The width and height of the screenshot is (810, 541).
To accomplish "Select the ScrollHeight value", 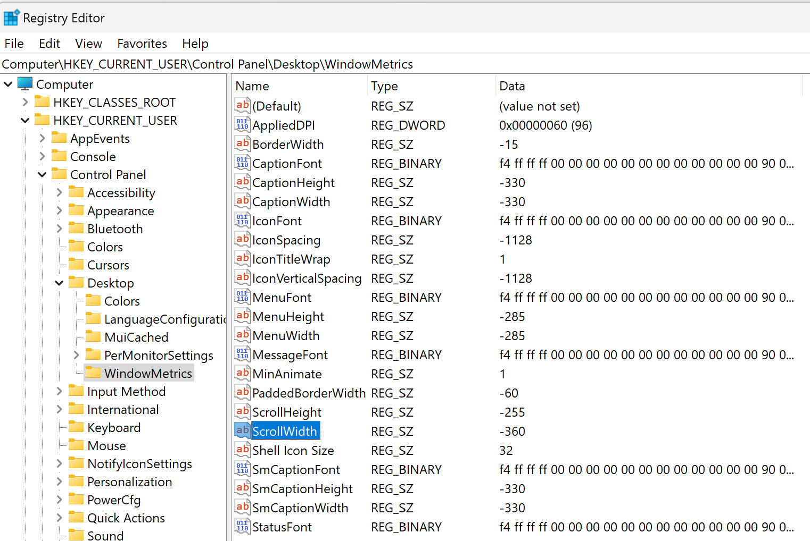I will click(x=287, y=412).
